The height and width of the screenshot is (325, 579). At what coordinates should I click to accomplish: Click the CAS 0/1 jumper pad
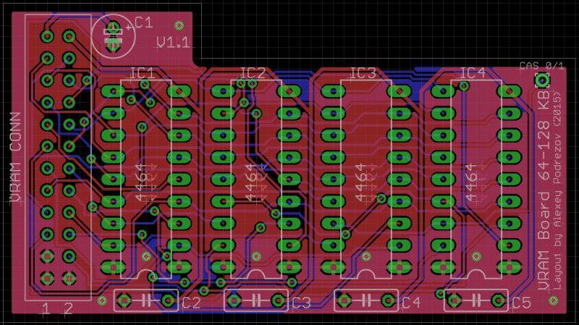coord(541,79)
